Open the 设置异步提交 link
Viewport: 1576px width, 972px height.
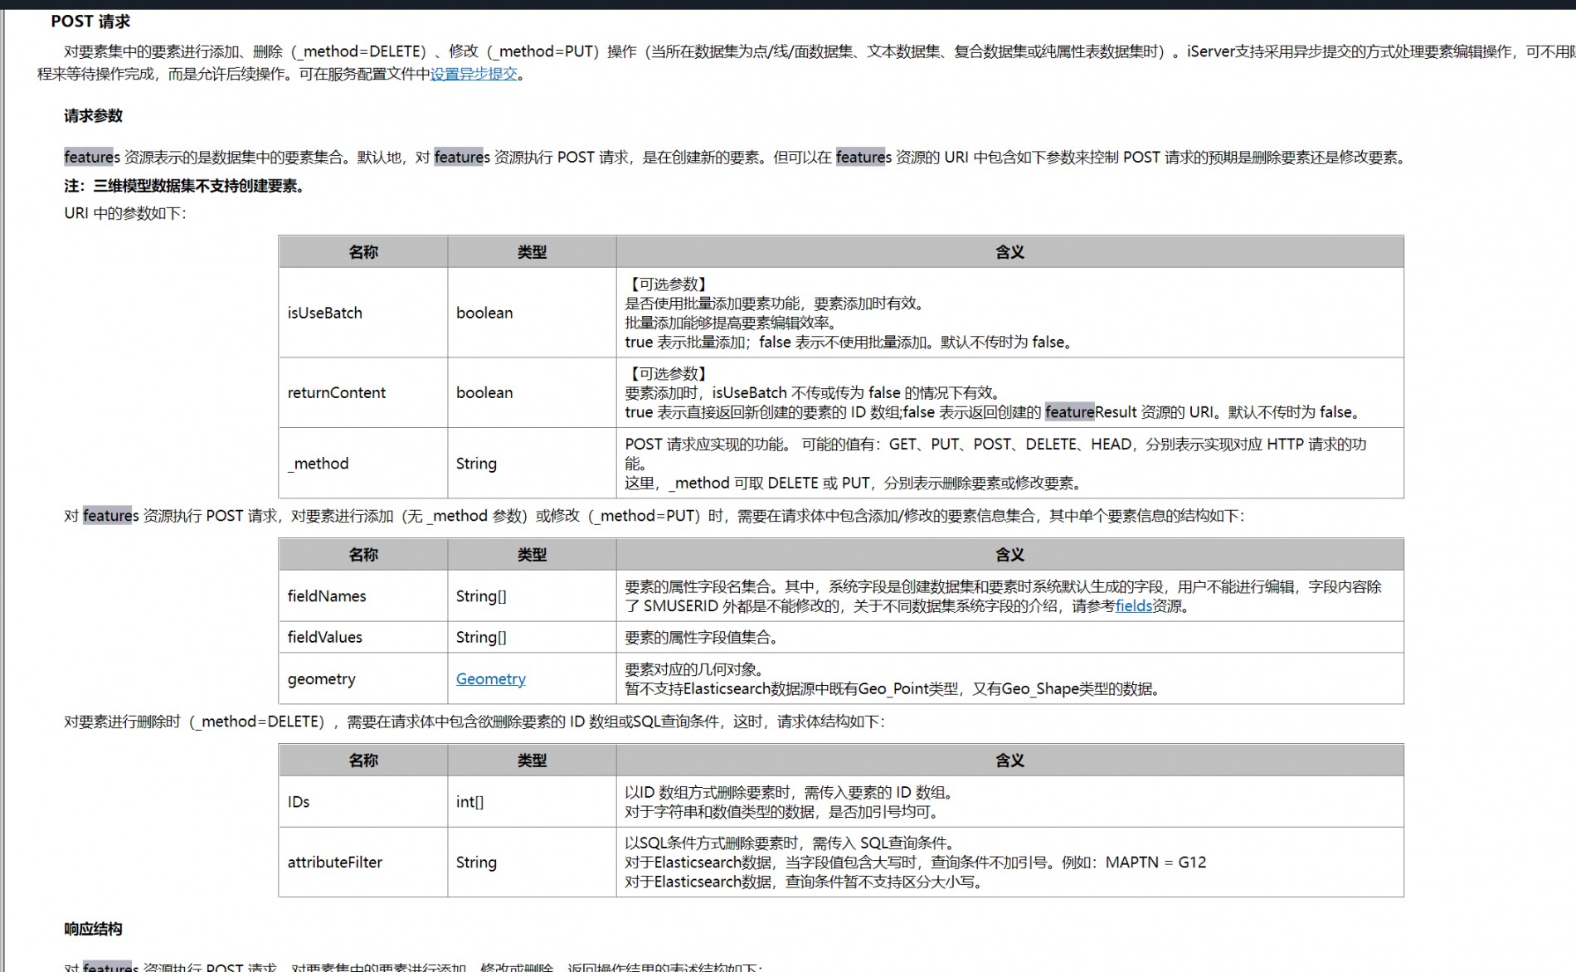pyautogui.click(x=474, y=74)
